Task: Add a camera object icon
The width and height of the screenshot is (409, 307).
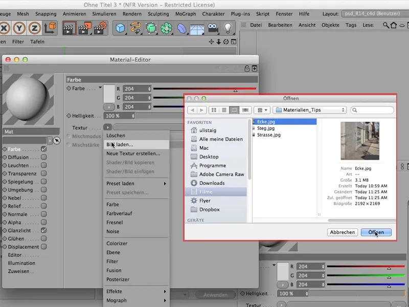Action: [213, 28]
